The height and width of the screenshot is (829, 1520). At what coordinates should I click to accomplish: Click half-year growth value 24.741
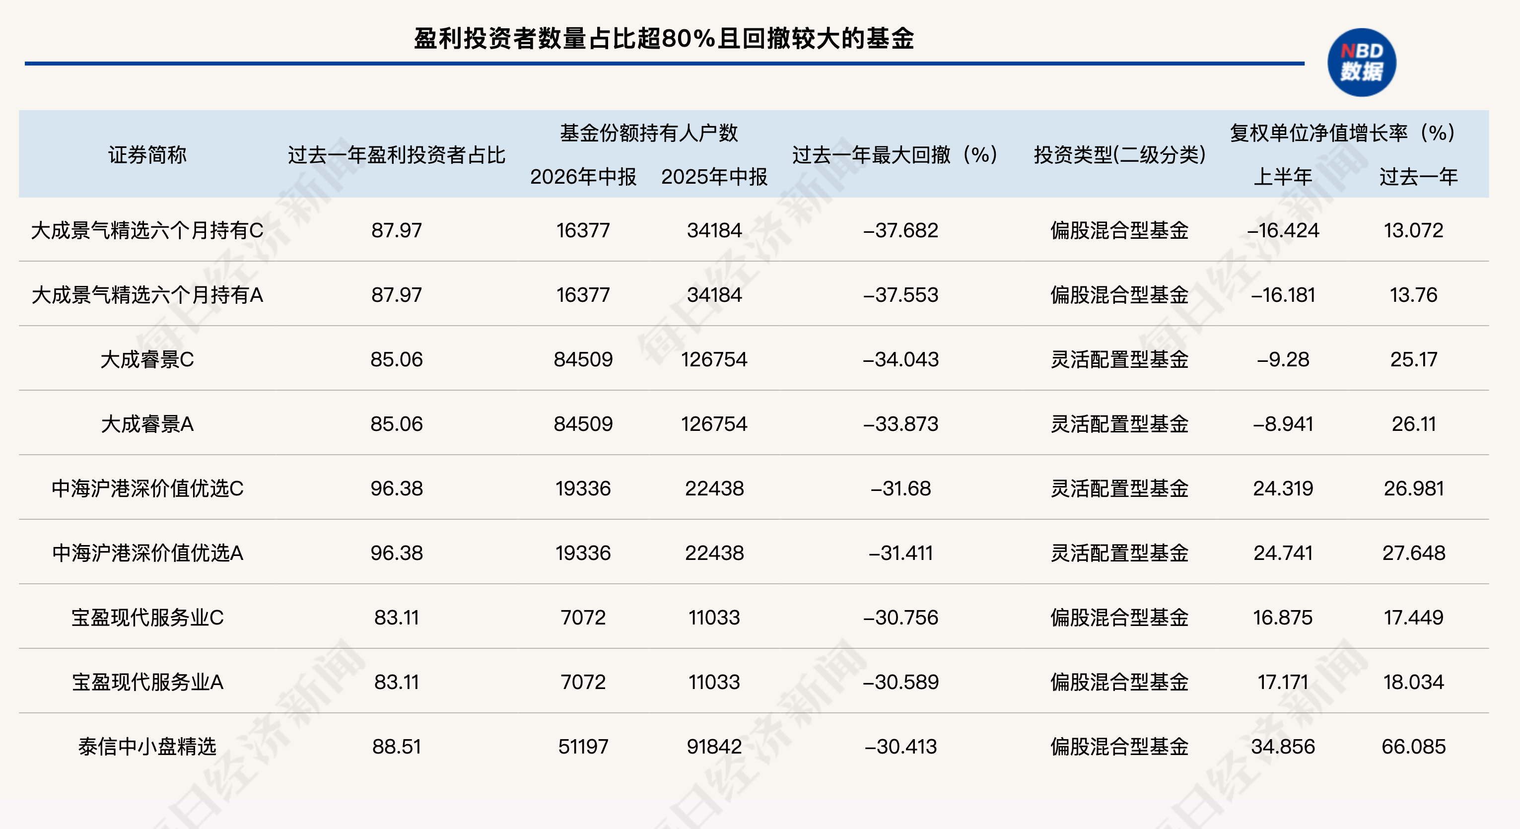click(x=1283, y=553)
